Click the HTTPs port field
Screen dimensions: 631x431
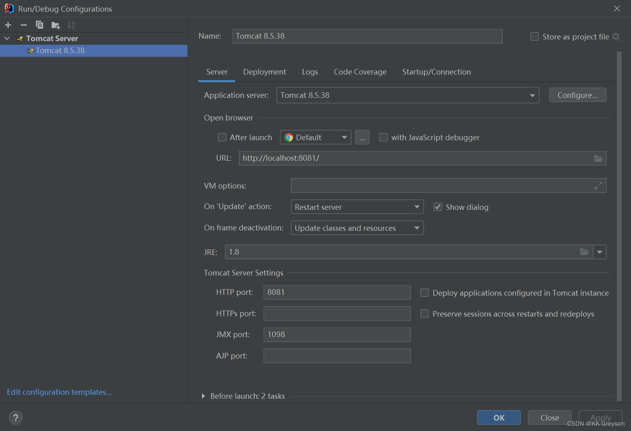[x=337, y=313]
